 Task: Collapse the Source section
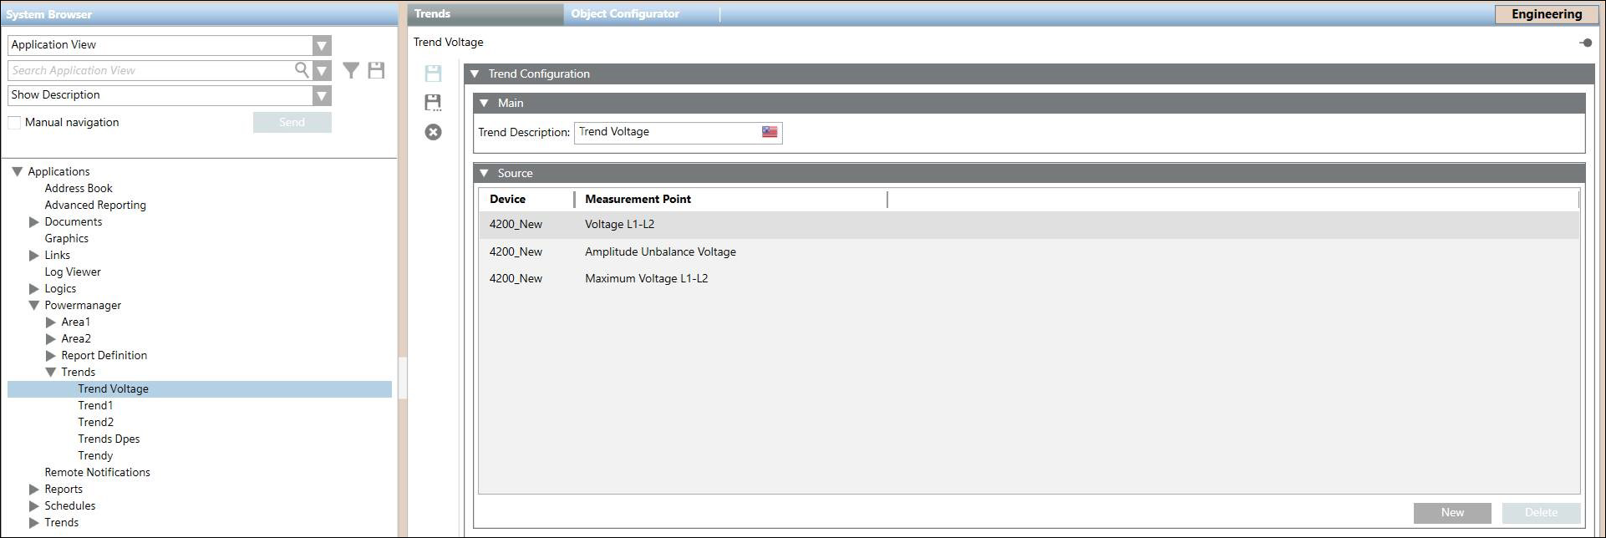484,174
